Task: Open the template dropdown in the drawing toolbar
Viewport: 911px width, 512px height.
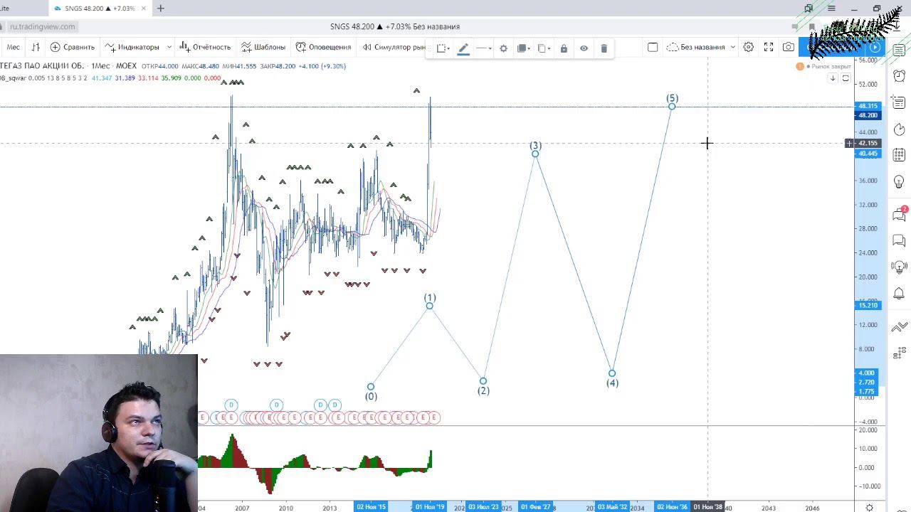Action: (x=443, y=48)
